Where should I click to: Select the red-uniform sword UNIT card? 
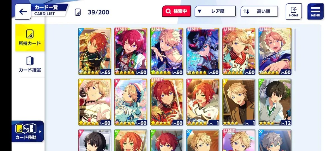click(167, 102)
